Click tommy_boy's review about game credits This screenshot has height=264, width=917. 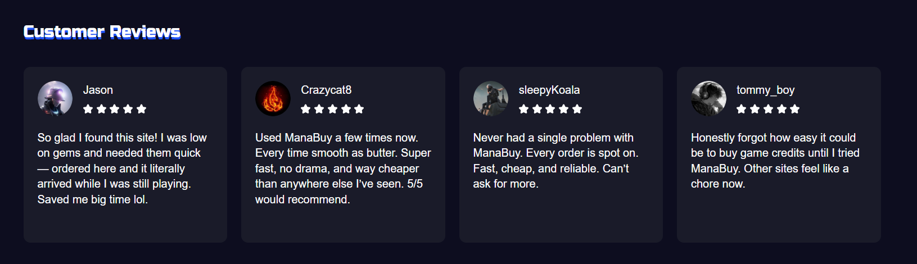coord(775,161)
